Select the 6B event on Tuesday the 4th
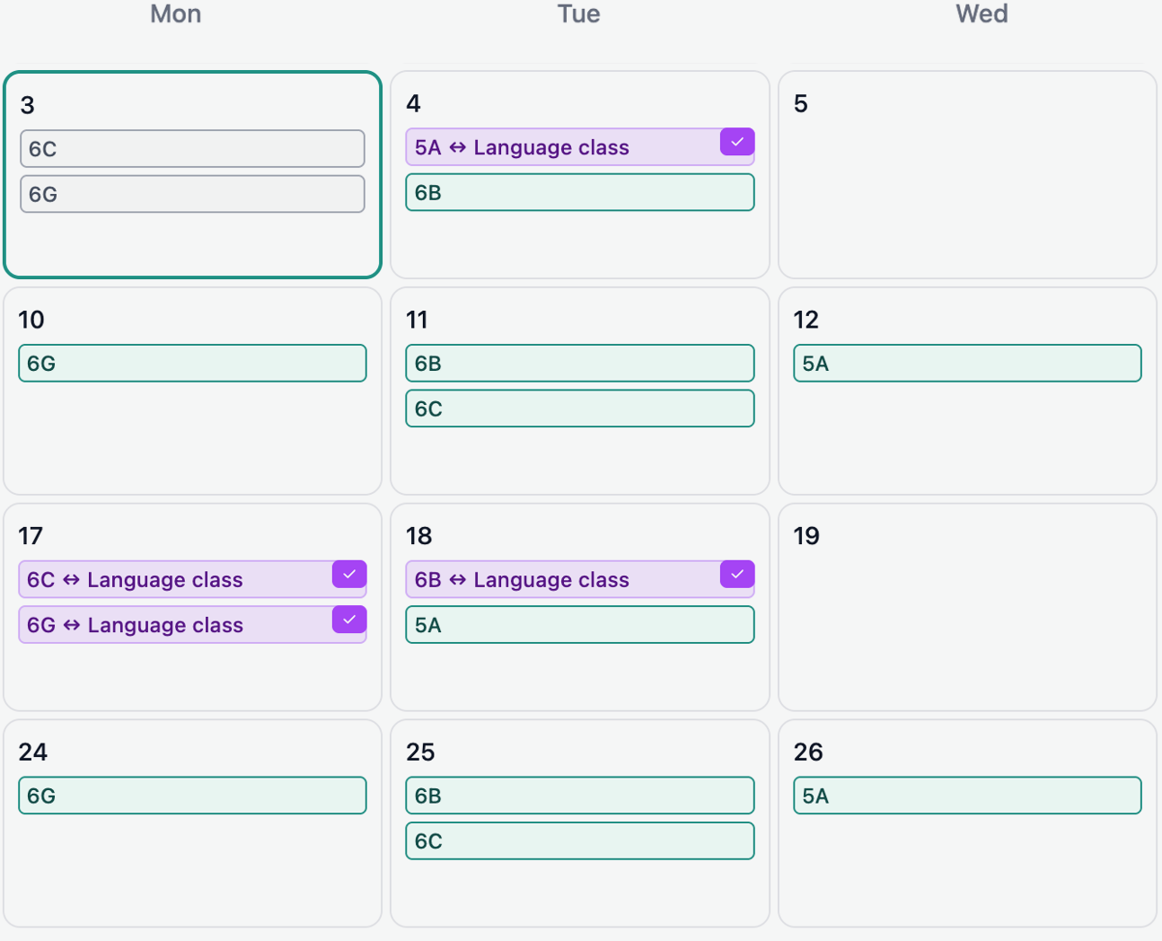Screen dimensions: 1162x941 coord(579,192)
